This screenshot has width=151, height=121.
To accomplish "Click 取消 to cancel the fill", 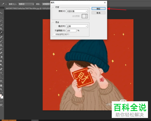I will click(x=98, y=13).
